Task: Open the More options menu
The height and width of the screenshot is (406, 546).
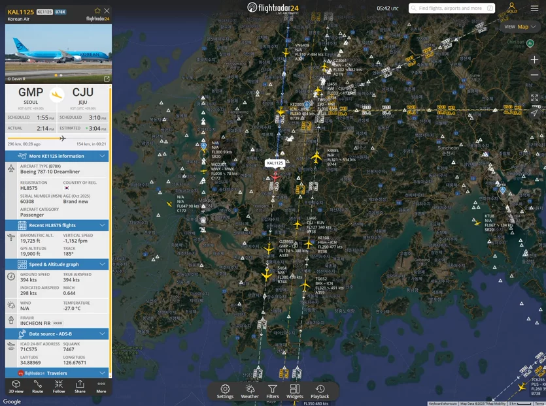Action: click(x=101, y=386)
